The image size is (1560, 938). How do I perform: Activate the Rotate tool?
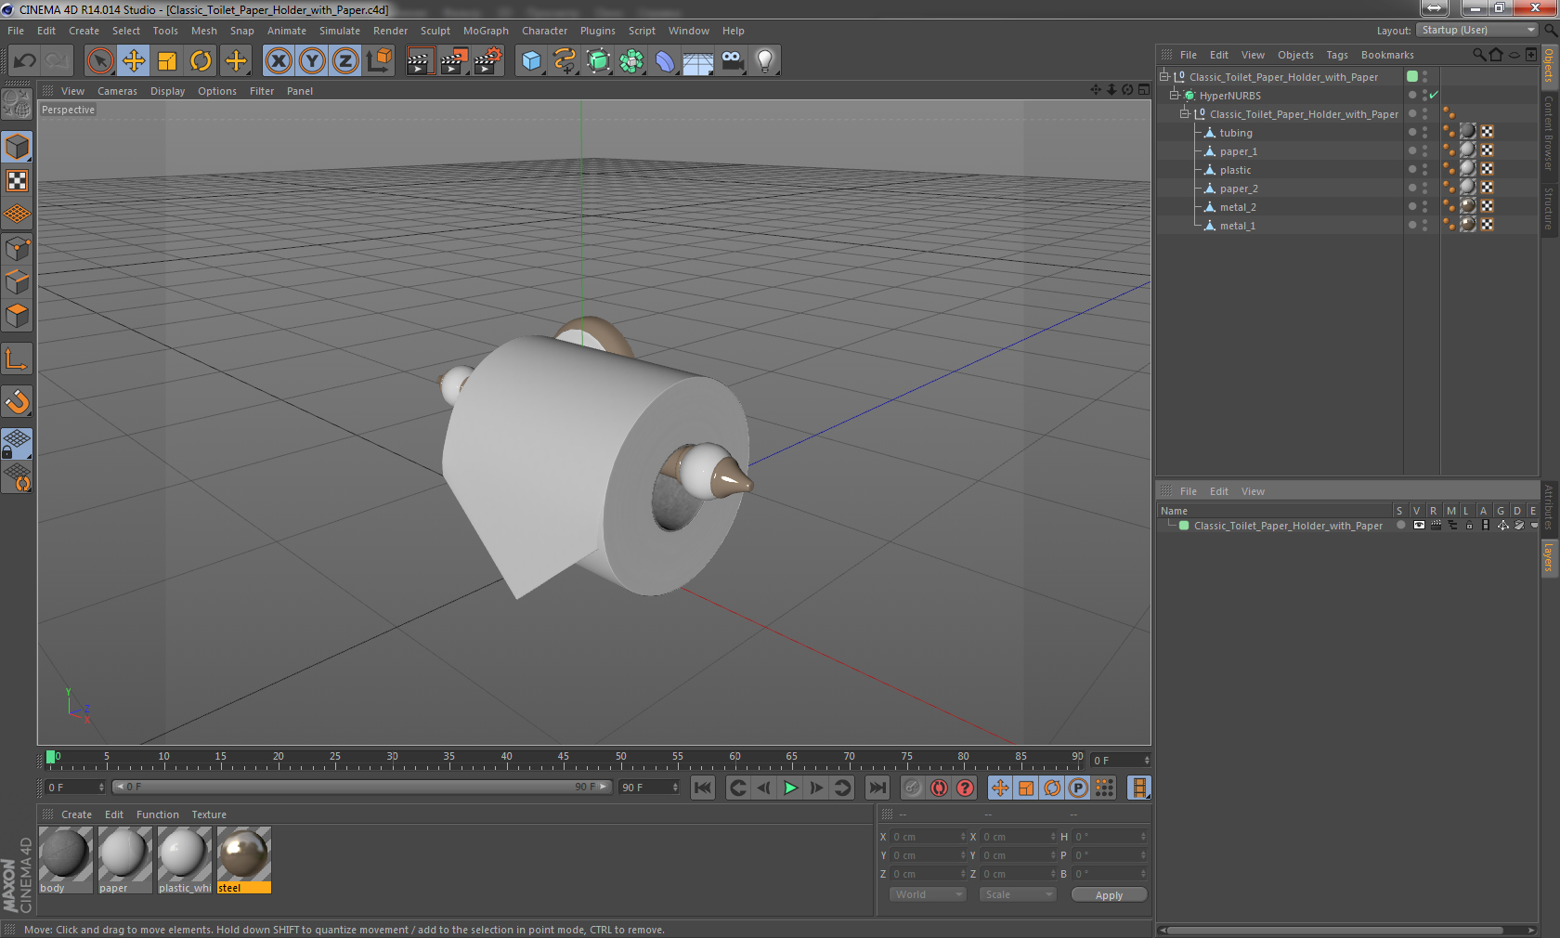coord(201,61)
